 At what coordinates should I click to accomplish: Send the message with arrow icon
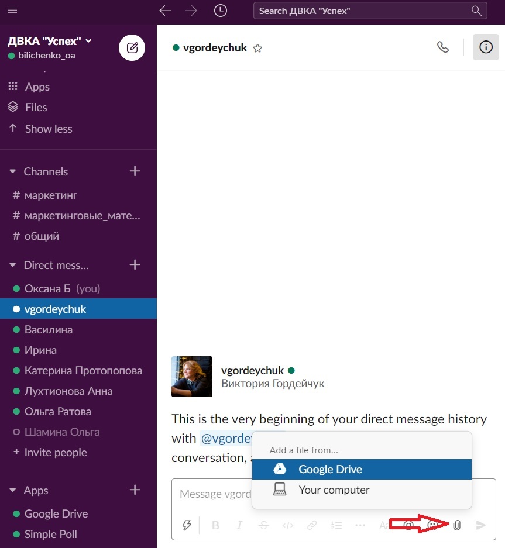[x=481, y=525]
